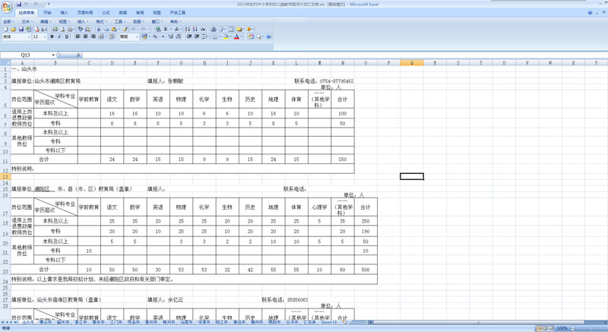Open the 全部 classic menu dropdown
This screenshot has height=332, width=608.
tap(8, 21)
